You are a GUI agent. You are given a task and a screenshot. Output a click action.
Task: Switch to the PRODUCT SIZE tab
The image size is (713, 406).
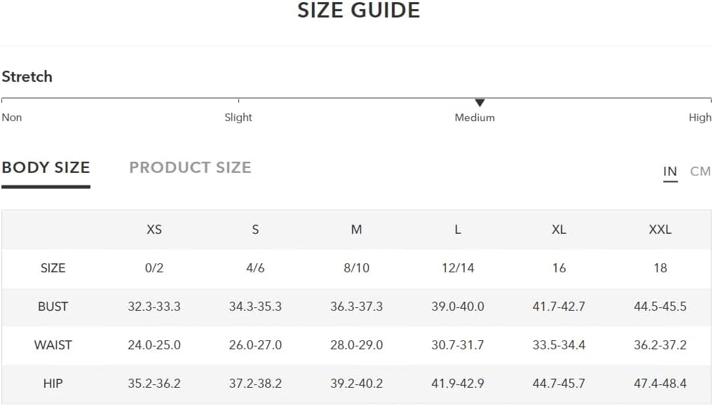[190, 167]
